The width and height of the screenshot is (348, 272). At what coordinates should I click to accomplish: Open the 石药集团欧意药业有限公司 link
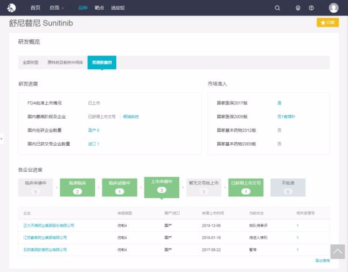(x=45, y=250)
